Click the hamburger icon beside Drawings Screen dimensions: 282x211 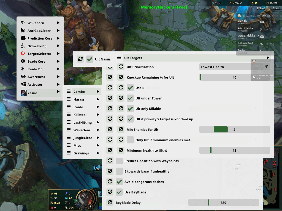[69, 153]
